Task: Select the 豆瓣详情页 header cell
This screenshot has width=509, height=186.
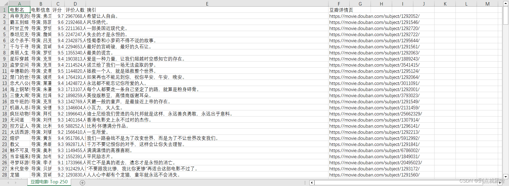Action: coord(339,10)
